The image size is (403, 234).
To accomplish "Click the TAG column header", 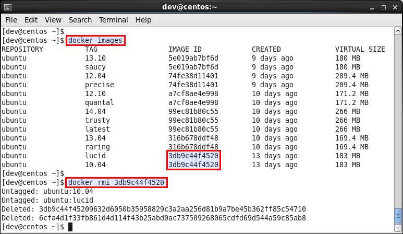I will tap(91, 49).
